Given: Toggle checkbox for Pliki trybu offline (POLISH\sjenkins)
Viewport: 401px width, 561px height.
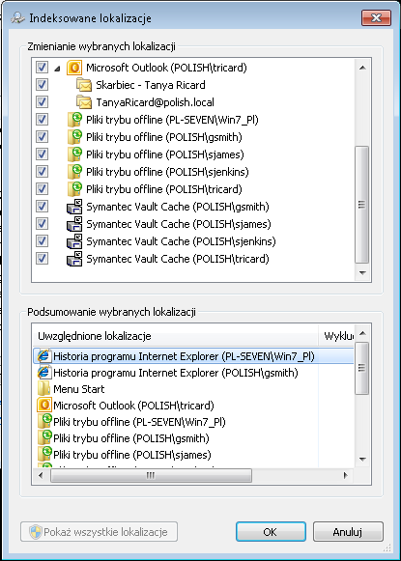Looking at the screenshot, I should (42, 171).
